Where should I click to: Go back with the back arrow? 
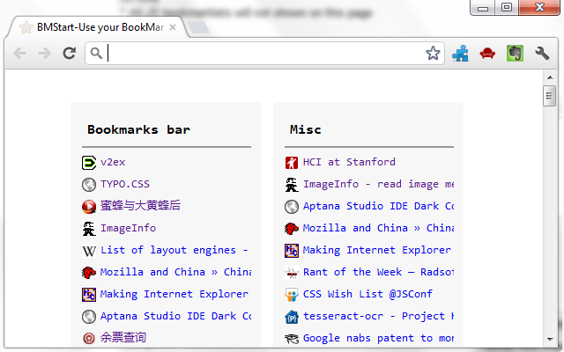(19, 54)
